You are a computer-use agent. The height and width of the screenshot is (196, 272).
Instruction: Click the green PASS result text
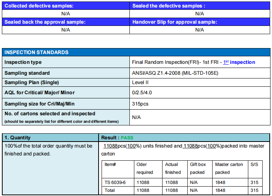[127, 138]
